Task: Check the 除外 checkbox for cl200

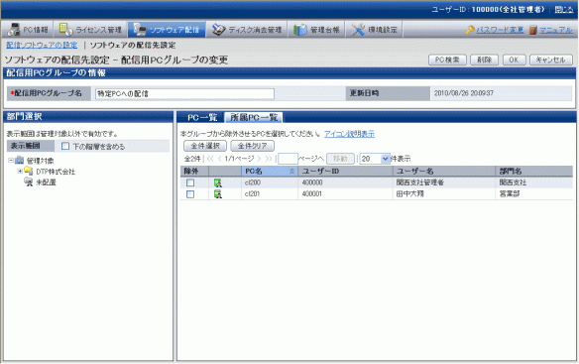Action: (x=190, y=182)
